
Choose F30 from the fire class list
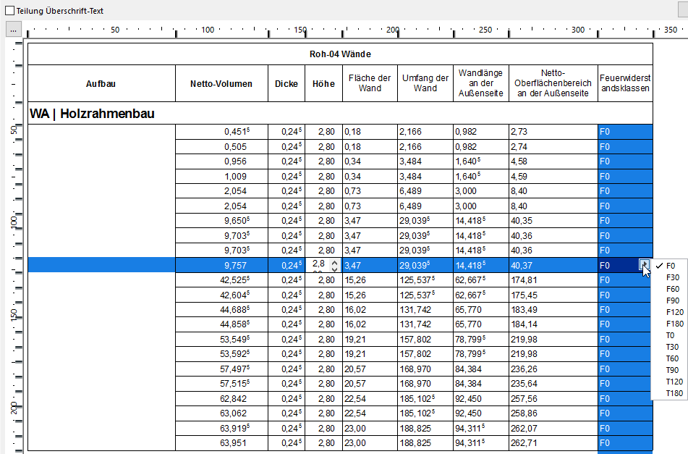point(672,277)
